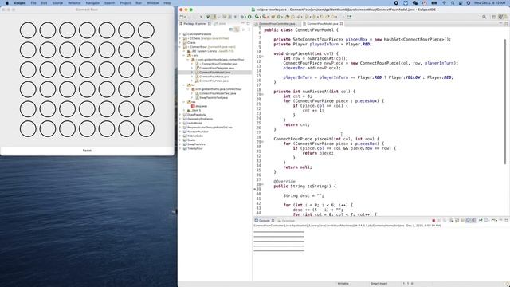Minimize the Console view
The height and width of the screenshot is (287, 510).
501,221
